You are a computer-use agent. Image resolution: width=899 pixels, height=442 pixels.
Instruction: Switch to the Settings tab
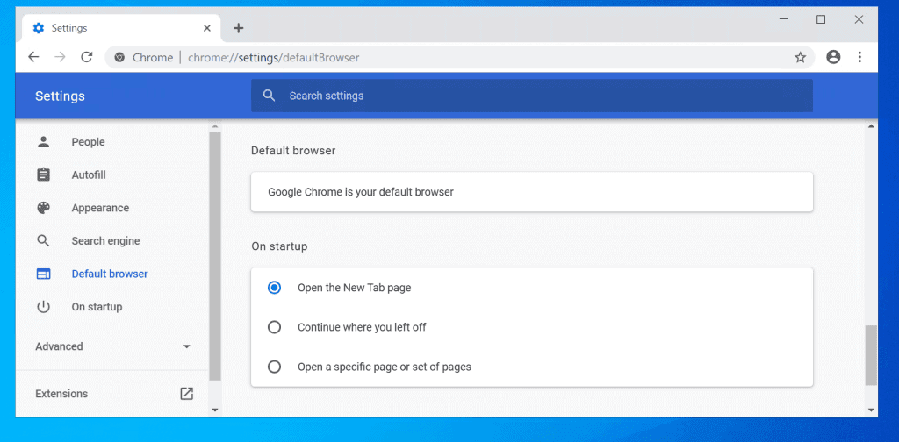point(121,28)
